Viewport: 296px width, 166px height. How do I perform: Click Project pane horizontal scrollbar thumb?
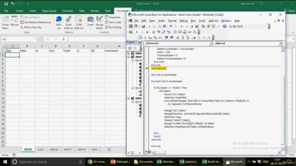[x=132, y=153]
